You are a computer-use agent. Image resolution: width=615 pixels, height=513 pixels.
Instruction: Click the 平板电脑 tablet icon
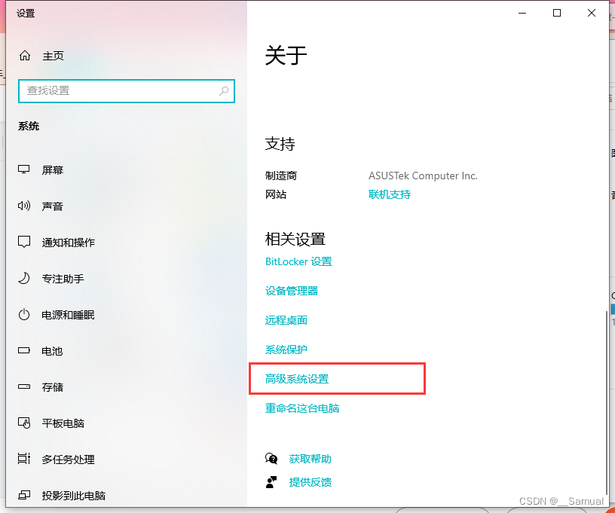click(24, 423)
